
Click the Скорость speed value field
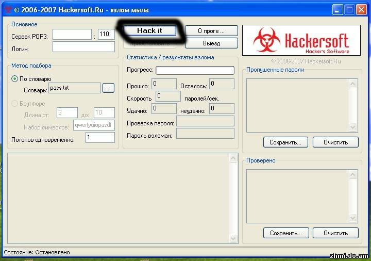pos(168,96)
